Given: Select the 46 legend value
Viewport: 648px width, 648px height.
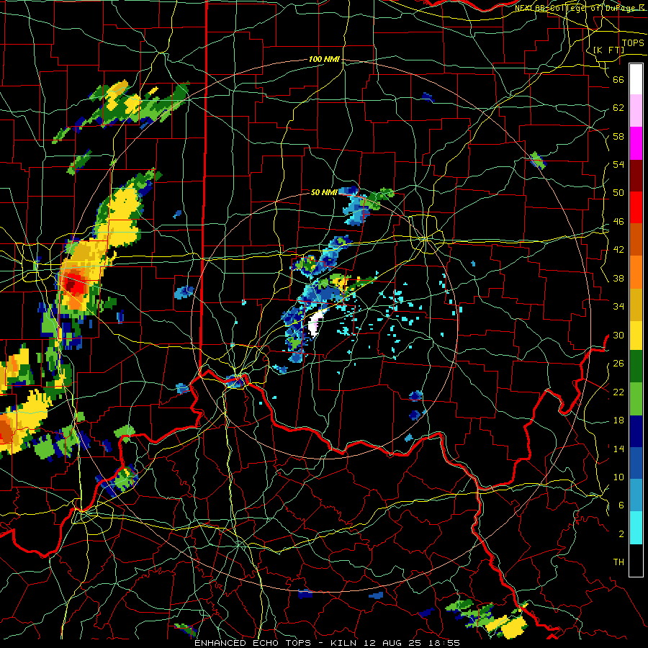Looking at the screenshot, I should (618, 222).
